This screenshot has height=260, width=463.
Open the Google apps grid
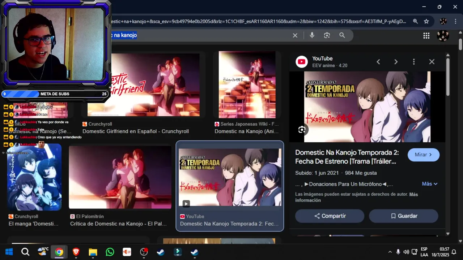point(426,35)
